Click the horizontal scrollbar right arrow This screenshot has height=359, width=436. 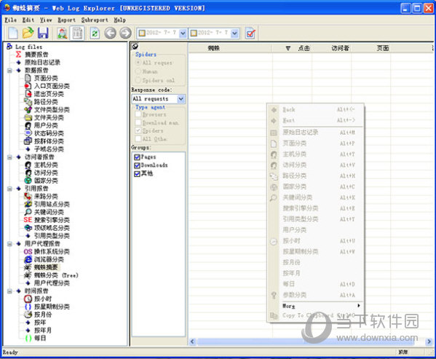pos(429,342)
